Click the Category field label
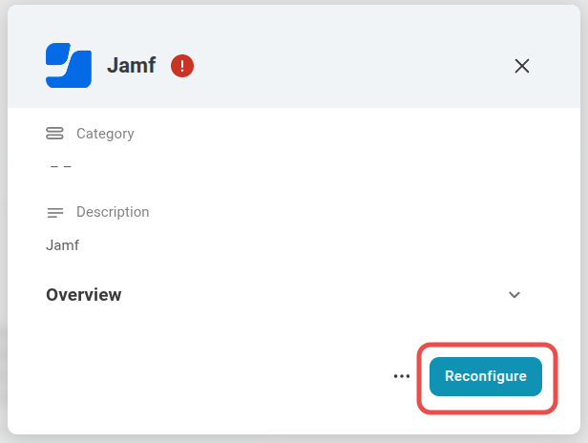The image size is (588, 443). click(105, 134)
